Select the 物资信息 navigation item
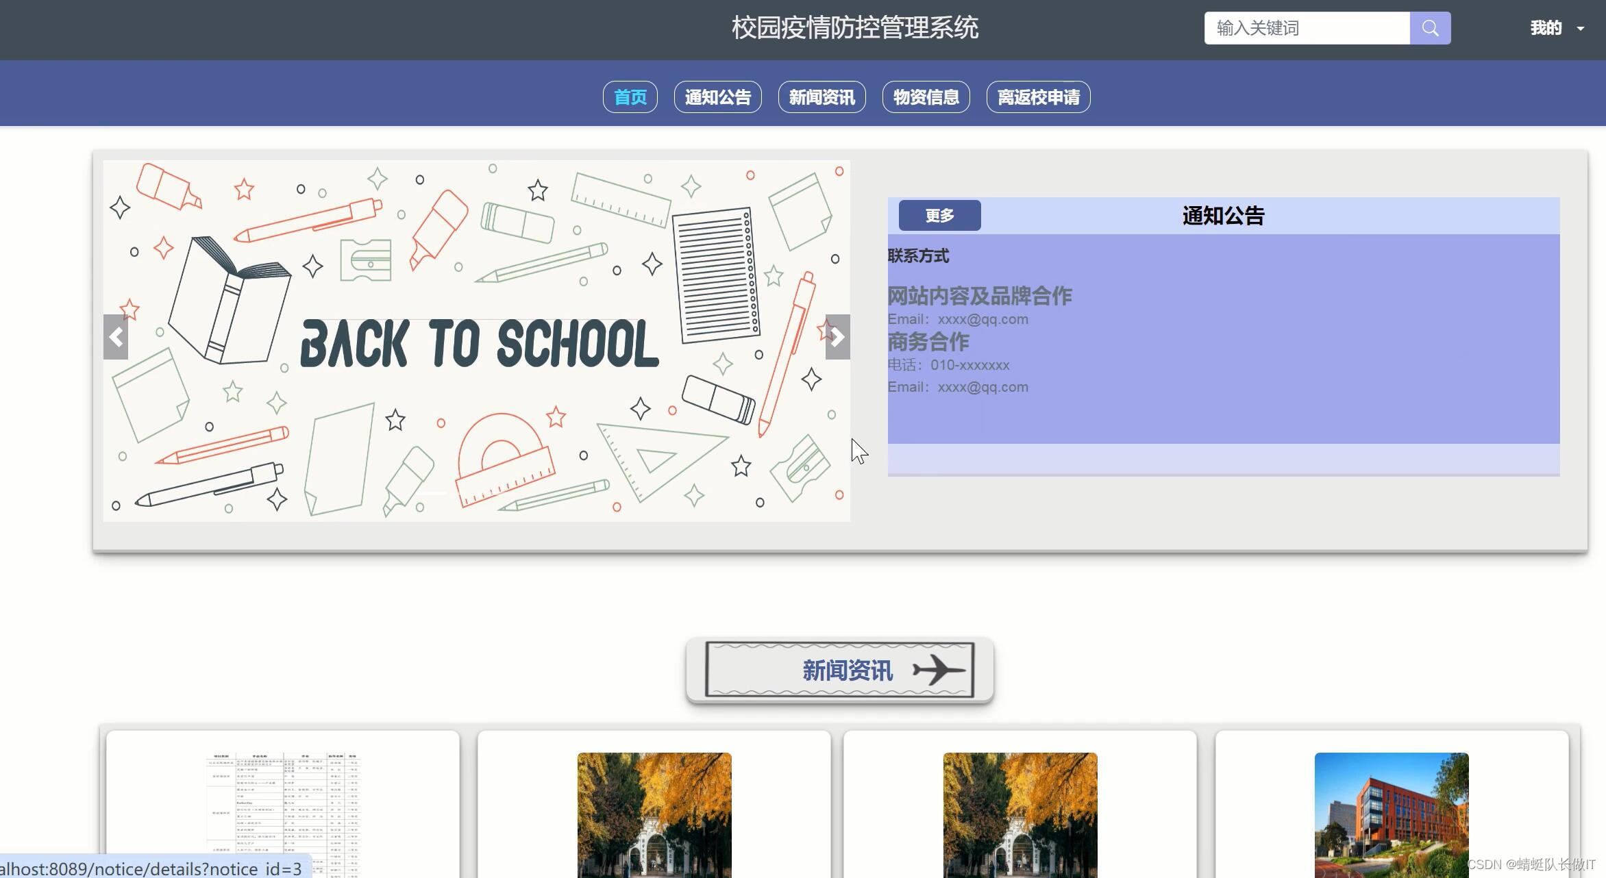This screenshot has height=878, width=1606. [x=926, y=97]
